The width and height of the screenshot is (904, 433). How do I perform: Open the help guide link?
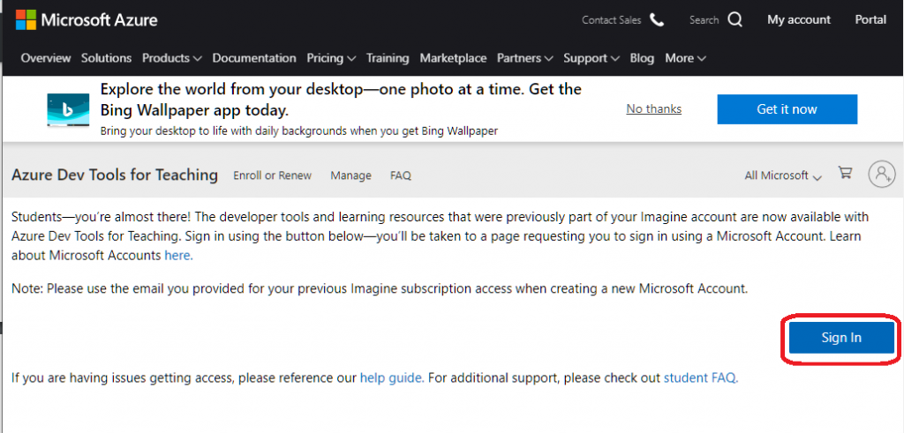point(392,378)
